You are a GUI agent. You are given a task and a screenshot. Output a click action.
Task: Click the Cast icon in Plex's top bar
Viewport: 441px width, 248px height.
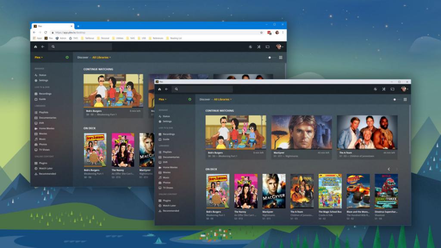[x=393, y=89]
